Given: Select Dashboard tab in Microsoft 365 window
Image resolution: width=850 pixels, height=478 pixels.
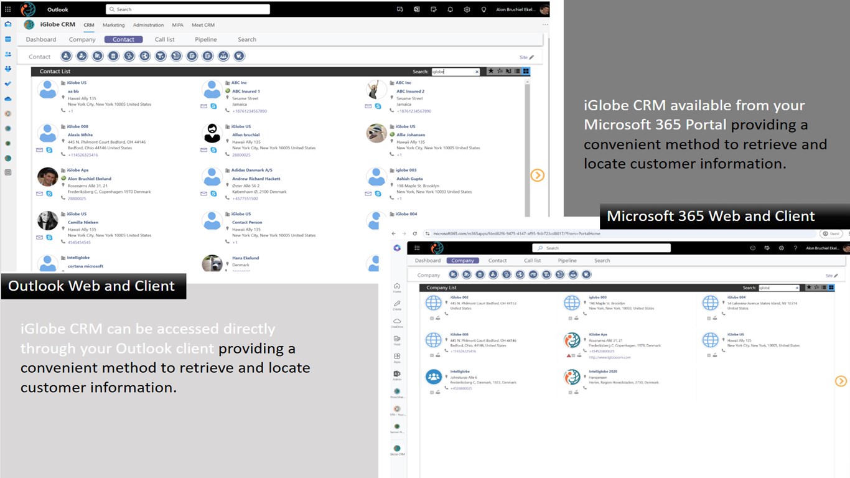Looking at the screenshot, I should pyautogui.click(x=427, y=261).
